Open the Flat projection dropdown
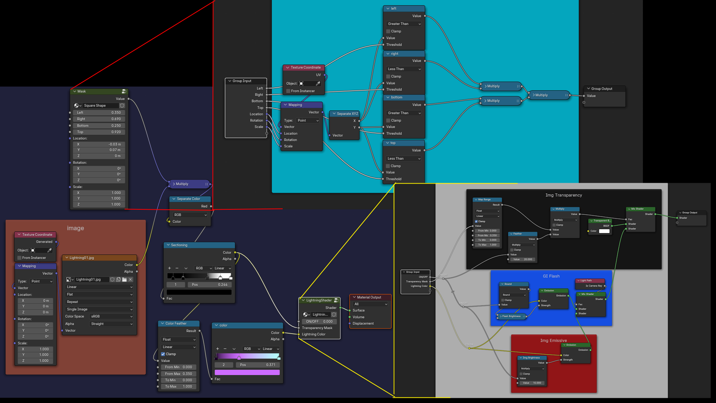 pos(99,294)
